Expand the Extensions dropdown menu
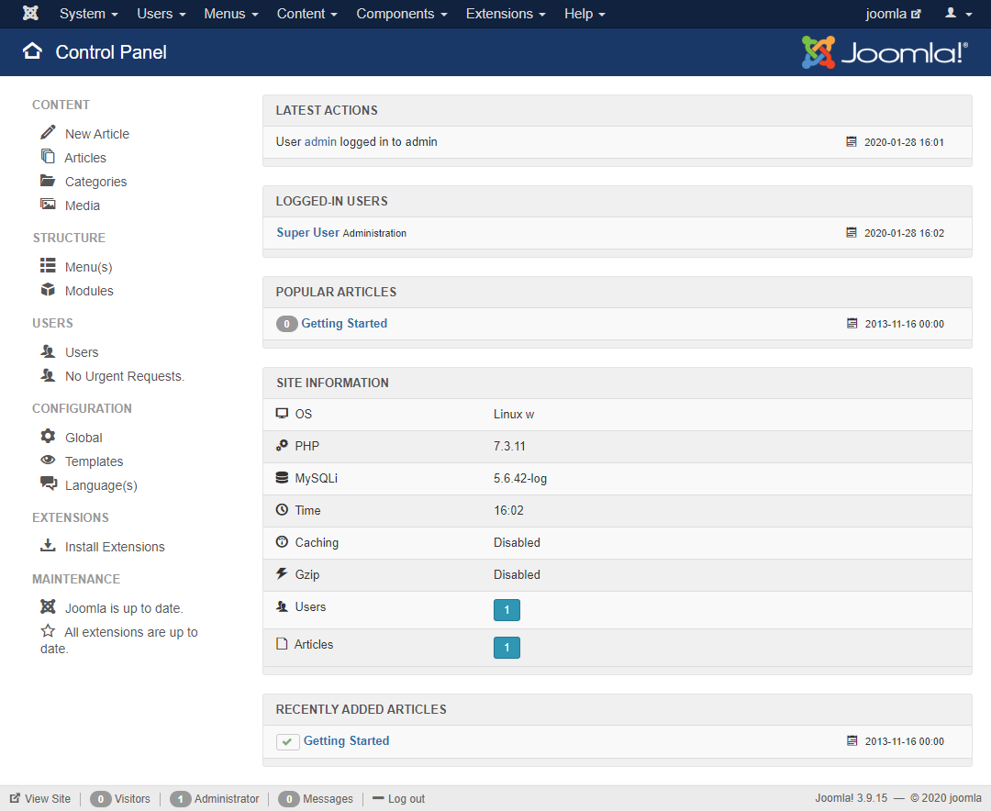This screenshot has height=811, width=991. [x=506, y=14]
